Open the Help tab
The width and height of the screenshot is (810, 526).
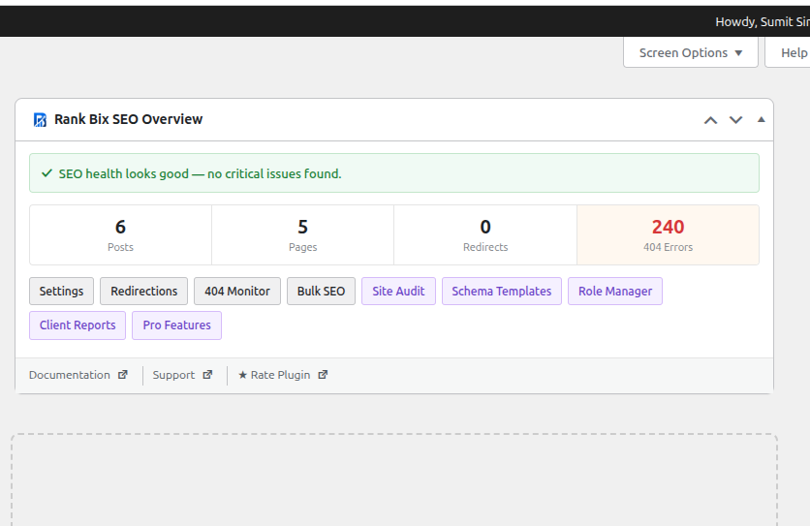tap(789, 52)
